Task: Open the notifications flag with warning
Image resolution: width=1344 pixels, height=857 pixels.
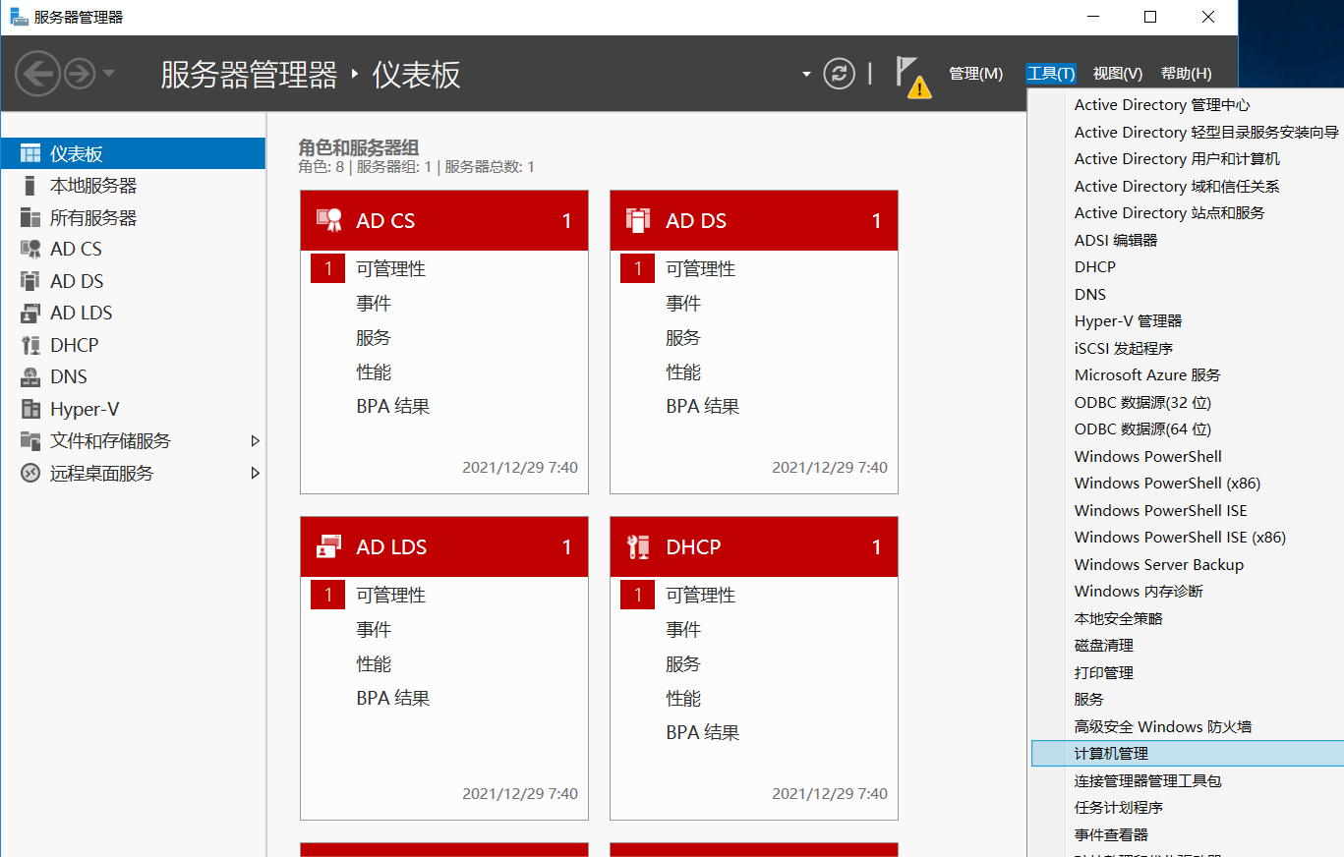Action: tap(912, 77)
